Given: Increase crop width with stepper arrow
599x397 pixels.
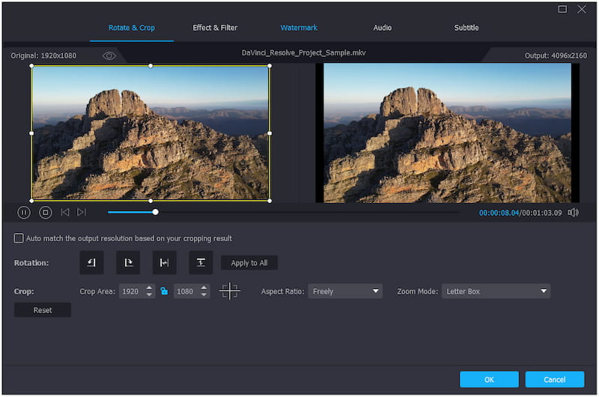Looking at the screenshot, I should (150, 288).
